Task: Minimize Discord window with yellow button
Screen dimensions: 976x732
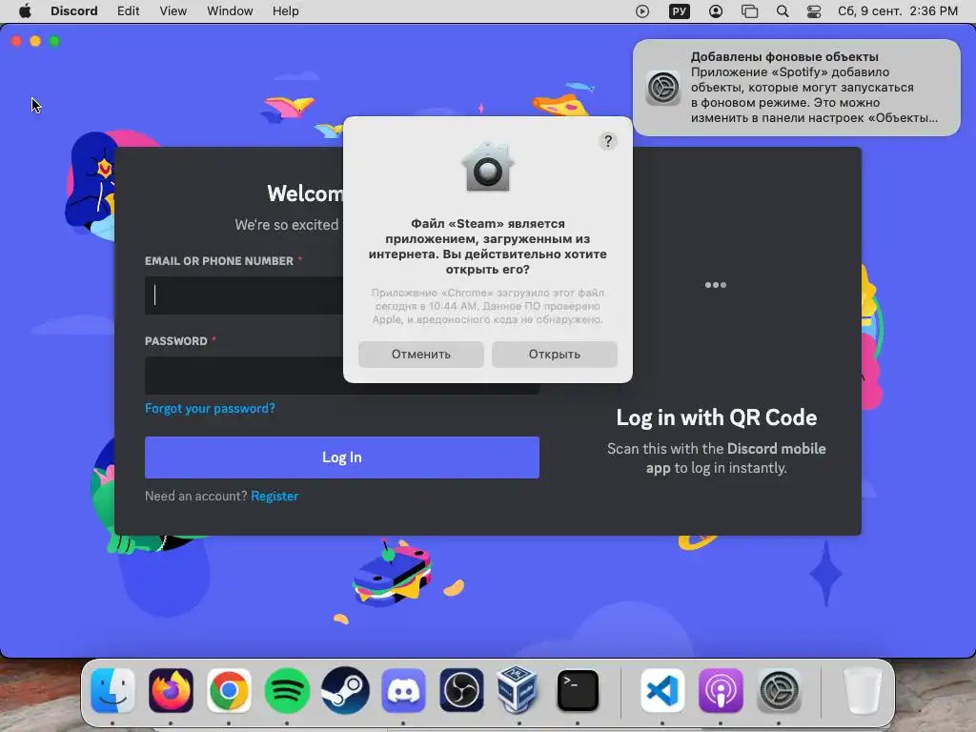Action: click(x=35, y=41)
